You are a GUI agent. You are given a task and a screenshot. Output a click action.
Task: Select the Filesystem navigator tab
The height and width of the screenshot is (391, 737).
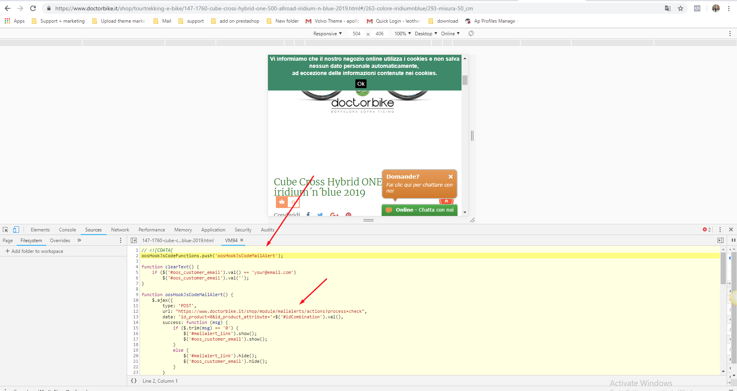[31, 240]
